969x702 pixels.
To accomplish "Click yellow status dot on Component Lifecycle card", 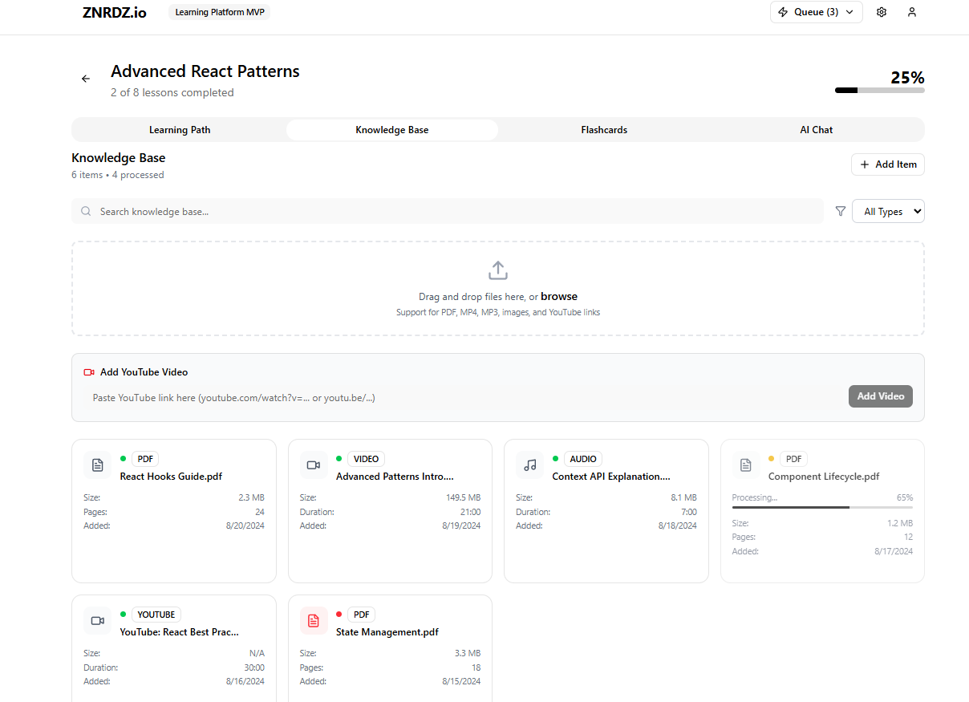I will click(x=772, y=459).
